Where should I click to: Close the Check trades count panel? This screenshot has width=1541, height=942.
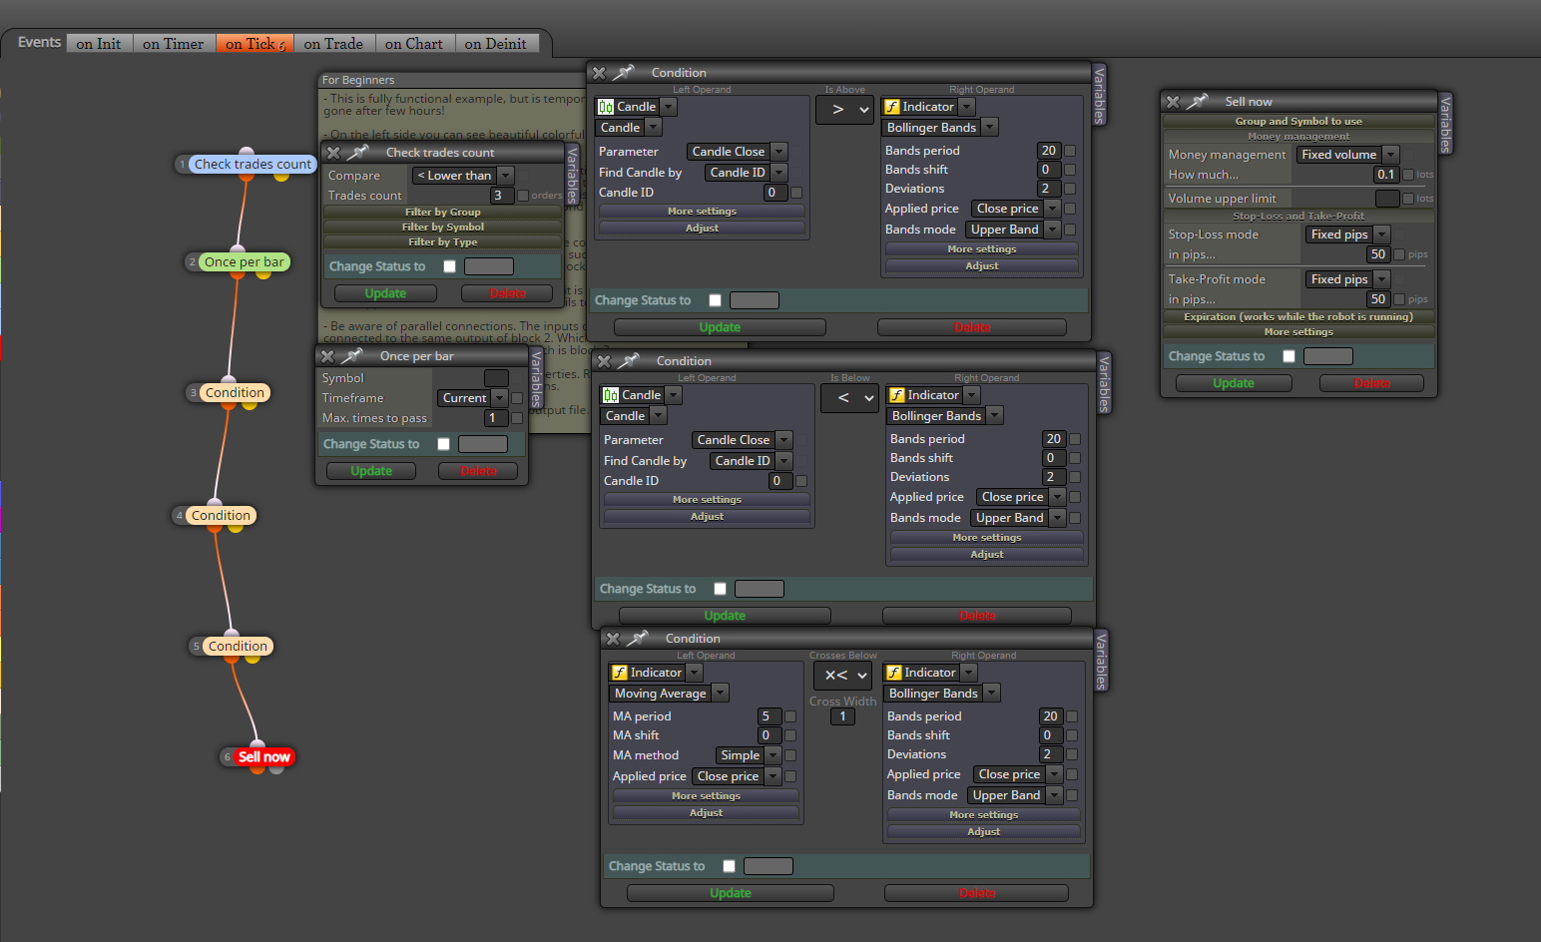333,153
